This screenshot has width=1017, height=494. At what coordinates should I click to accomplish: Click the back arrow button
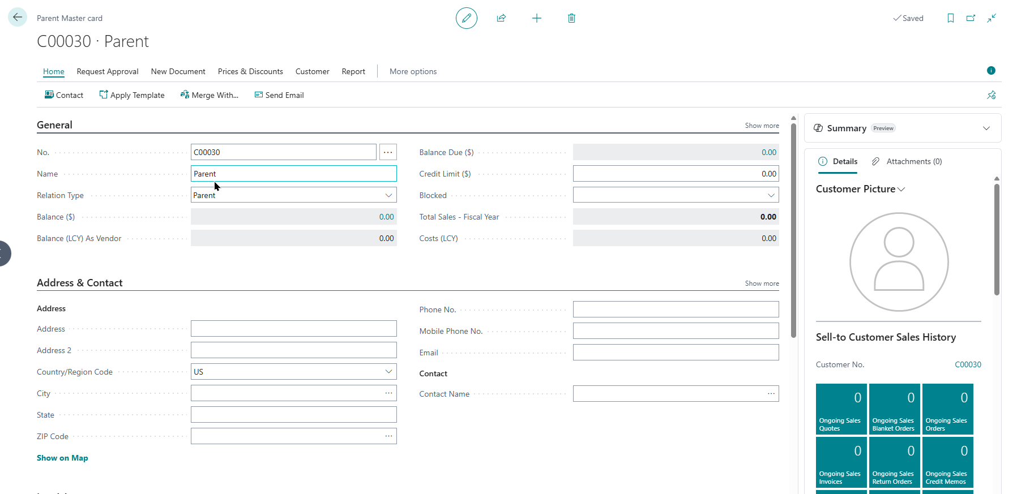tap(18, 18)
